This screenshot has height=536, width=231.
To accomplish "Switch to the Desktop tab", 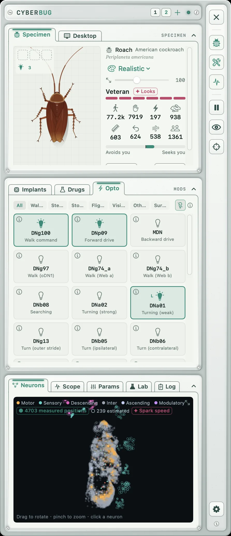I will point(80,36).
